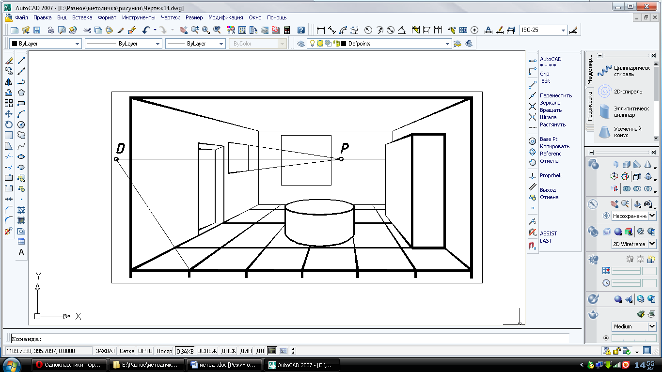Select the Move modify tool
Image resolution: width=662 pixels, height=372 pixels.
coord(9,114)
